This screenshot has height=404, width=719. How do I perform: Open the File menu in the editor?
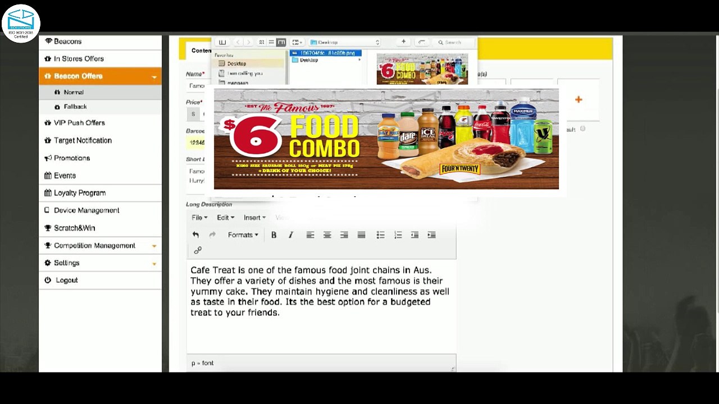(199, 218)
